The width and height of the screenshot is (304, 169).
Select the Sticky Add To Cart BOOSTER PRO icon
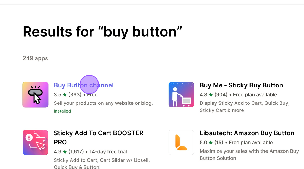[x=35, y=143]
